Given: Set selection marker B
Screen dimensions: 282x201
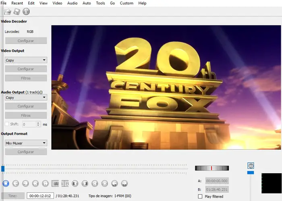Looking at the screenshot, I should point(65,184).
